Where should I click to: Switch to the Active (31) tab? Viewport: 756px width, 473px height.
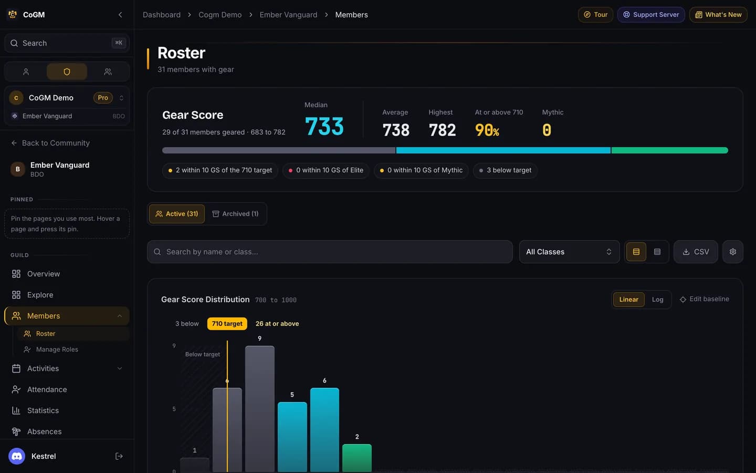tap(177, 214)
